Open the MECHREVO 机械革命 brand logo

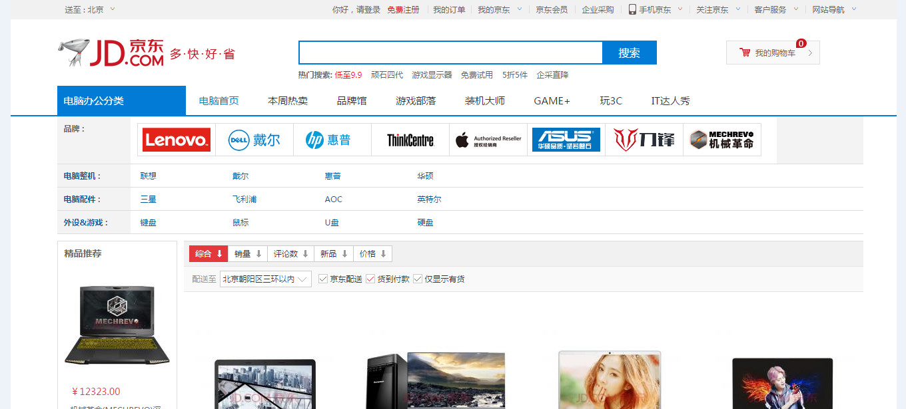coord(722,140)
